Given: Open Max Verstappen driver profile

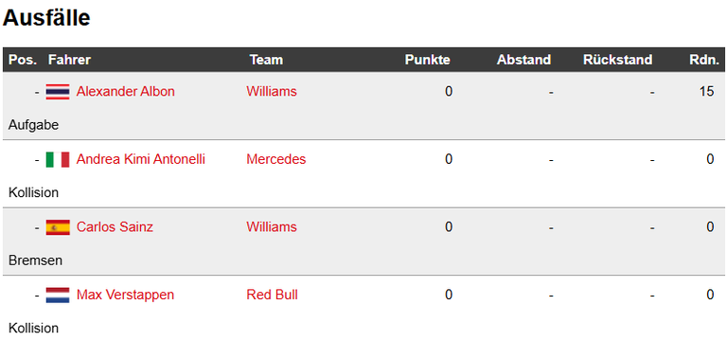Looking at the screenshot, I should pyautogui.click(x=125, y=295).
